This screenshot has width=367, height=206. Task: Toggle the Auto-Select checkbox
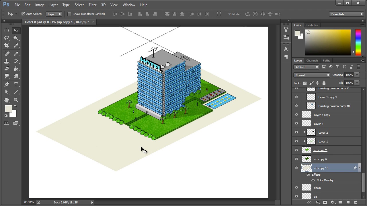tap(23, 14)
